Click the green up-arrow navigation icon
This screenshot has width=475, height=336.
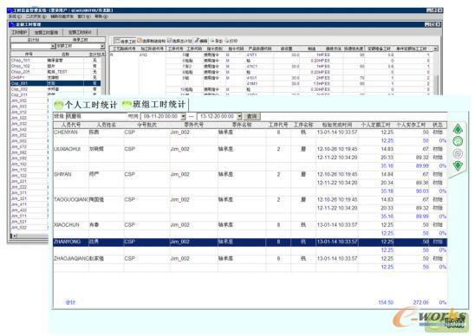click(x=458, y=129)
